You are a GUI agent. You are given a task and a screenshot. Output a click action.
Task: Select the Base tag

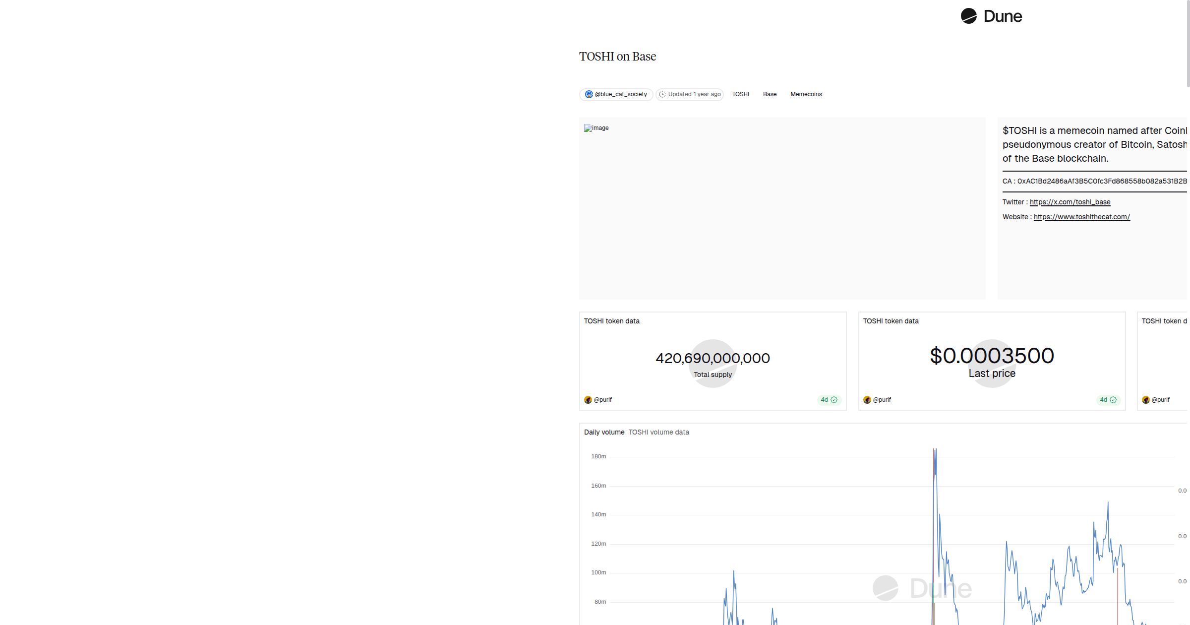pos(770,94)
